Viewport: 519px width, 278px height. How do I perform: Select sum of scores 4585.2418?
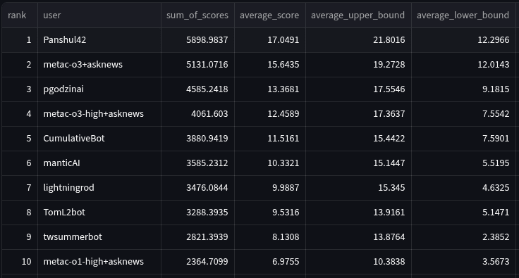(x=197, y=89)
